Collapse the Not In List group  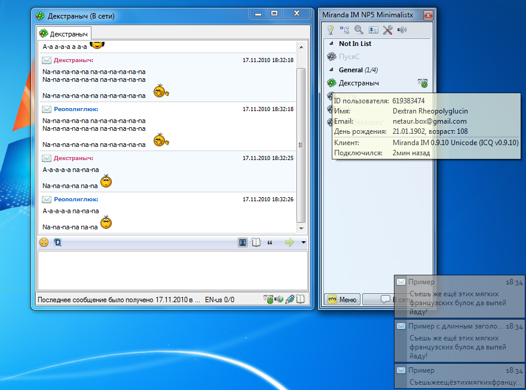331,44
